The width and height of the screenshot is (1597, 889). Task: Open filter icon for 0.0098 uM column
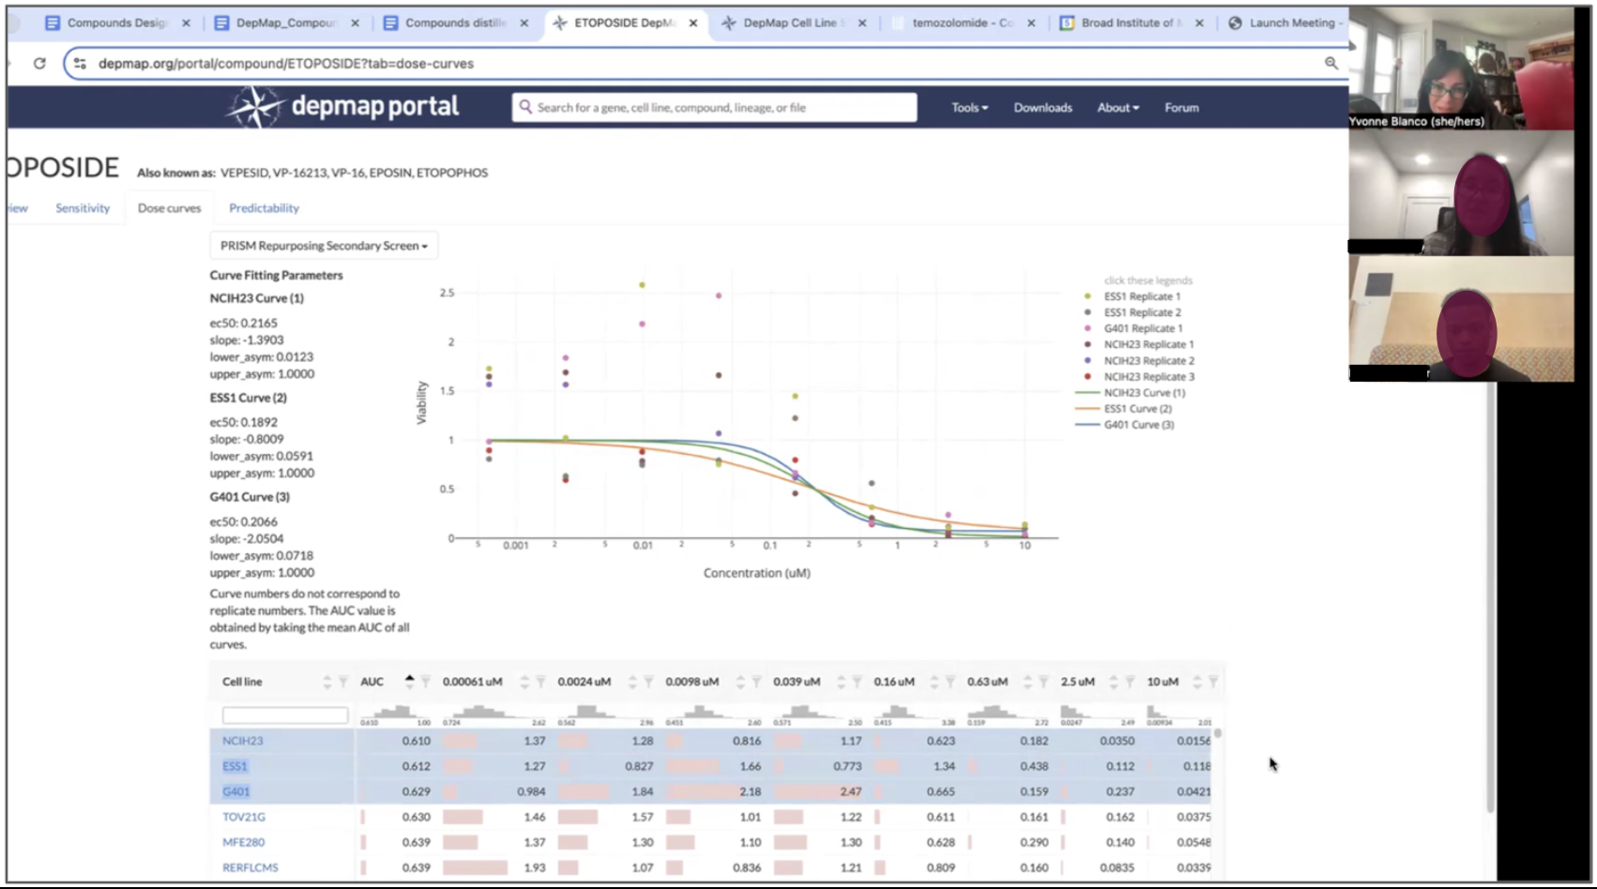click(756, 682)
